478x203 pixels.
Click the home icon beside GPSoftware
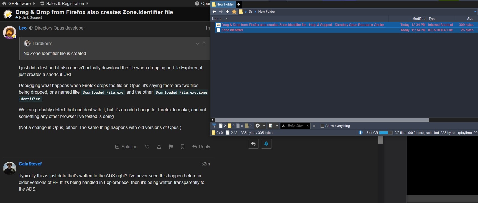click(4, 4)
